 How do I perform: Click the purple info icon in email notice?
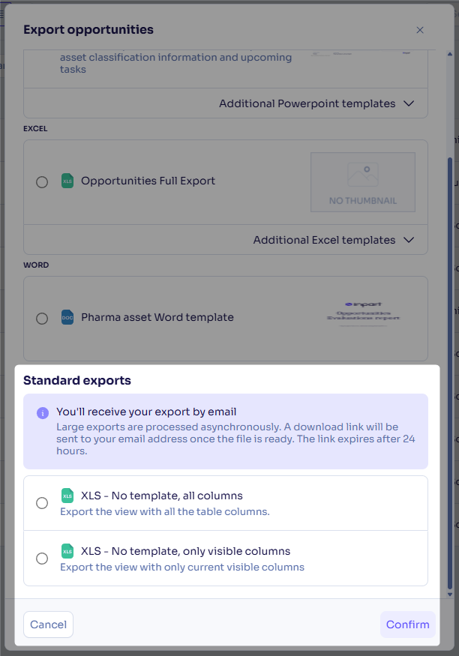click(x=43, y=413)
